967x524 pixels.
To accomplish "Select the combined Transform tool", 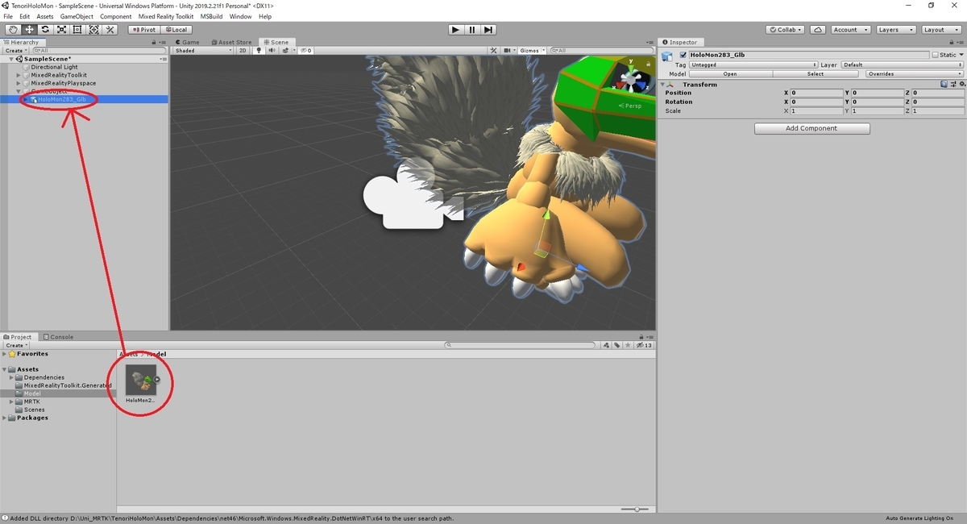I will 93,30.
